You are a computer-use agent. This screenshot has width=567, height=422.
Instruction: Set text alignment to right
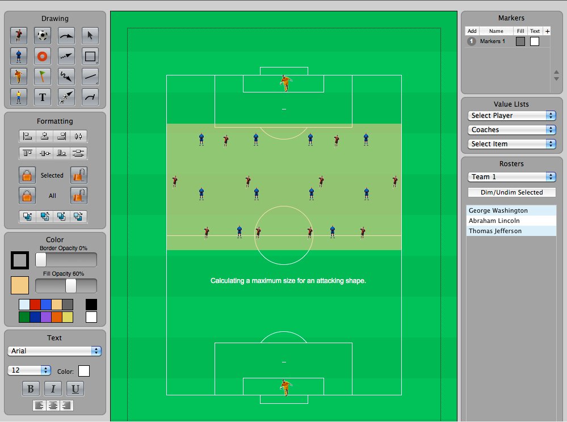(x=66, y=406)
